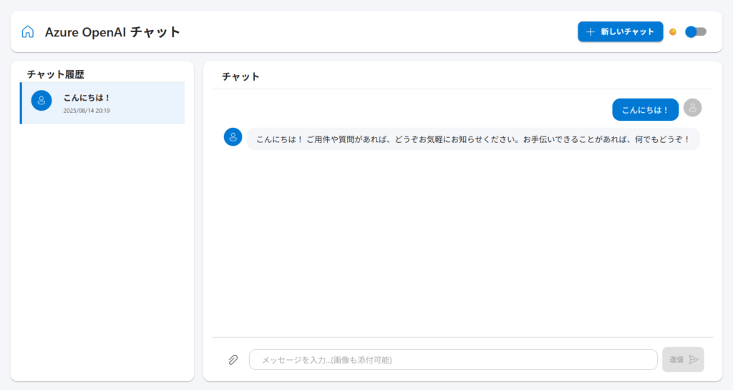Click the avatar in the chat history entry
Screen dimensions: 733x390
pos(42,101)
